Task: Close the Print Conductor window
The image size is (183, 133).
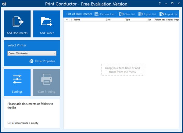Action: coord(179,3)
